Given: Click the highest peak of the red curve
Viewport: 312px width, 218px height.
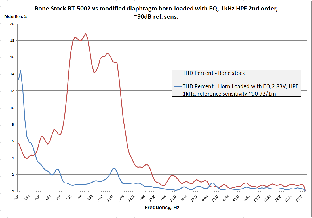Looking at the screenshot, I should 85,33.
